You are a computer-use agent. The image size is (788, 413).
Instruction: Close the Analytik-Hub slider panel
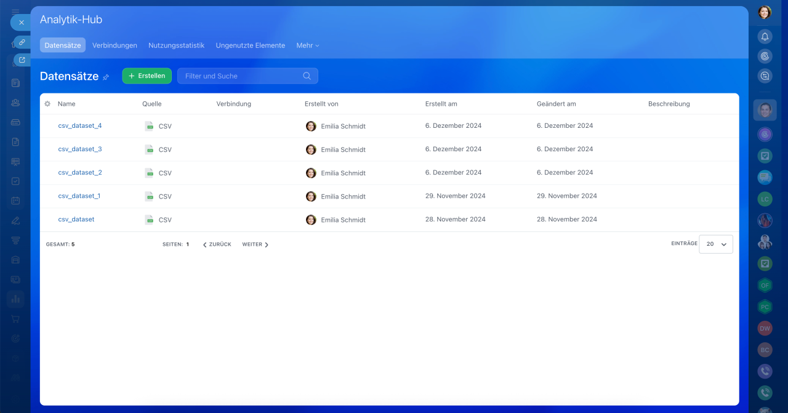click(22, 22)
